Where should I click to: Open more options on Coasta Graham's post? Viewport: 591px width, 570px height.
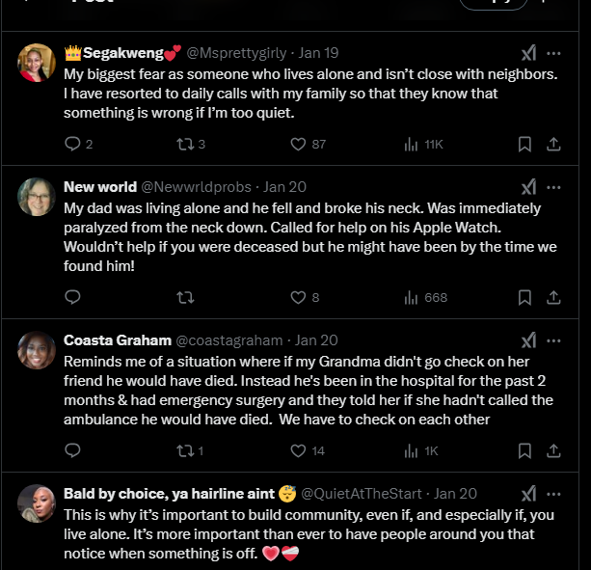click(553, 340)
